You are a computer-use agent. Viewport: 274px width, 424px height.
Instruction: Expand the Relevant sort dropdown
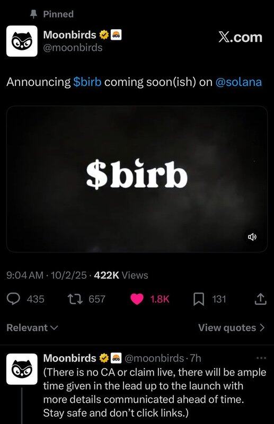coord(32,328)
